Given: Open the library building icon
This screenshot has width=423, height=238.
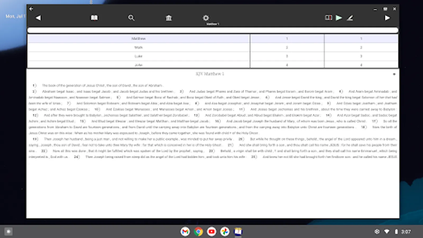Looking at the screenshot, I should pyautogui.click(x=169, y=18).
